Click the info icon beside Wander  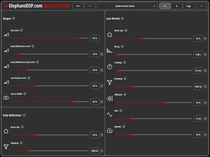point(124,126)
